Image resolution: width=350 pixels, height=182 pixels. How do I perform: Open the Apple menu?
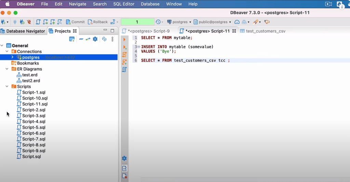[x=8, y=4]
